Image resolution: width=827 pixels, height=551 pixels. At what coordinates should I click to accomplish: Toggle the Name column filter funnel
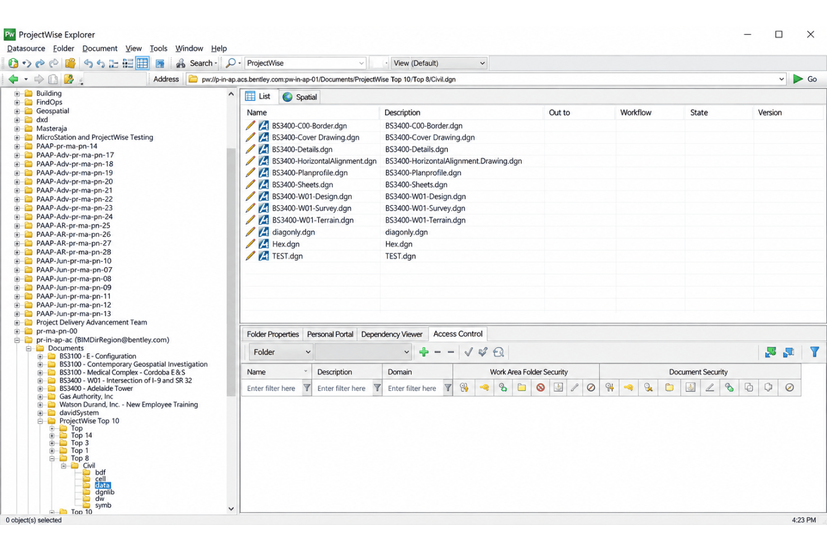click(x=307, y=388)
